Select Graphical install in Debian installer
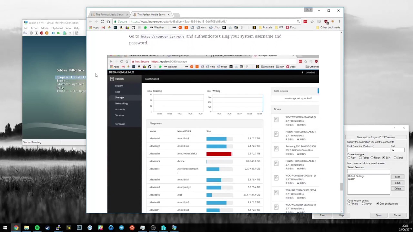This screenshot has height=232, width=413. point(71,77)
